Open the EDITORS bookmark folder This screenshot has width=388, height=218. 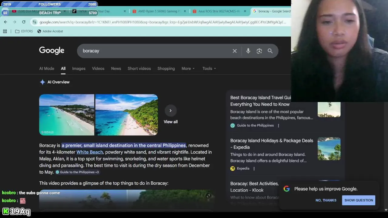click(x=24, y=31)
